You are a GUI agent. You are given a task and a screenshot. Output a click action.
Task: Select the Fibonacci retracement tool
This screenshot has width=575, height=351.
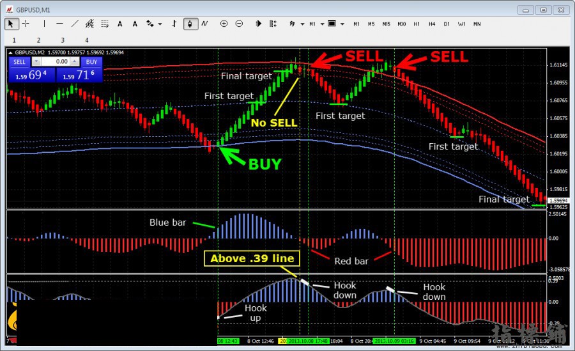pos(105,24)
